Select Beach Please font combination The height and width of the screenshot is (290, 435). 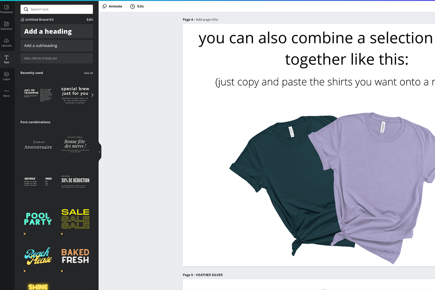38,256
